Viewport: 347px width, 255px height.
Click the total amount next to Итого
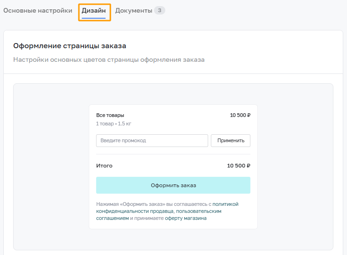(239, 166)
